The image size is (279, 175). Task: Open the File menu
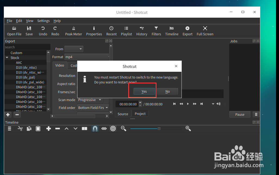coord(10,21)
